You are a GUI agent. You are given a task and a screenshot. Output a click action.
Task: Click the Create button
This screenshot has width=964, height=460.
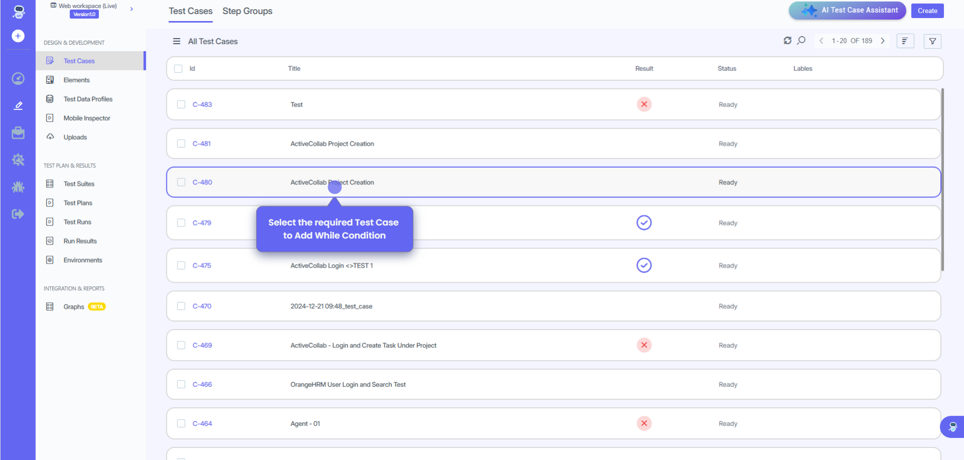coord(927,11)
